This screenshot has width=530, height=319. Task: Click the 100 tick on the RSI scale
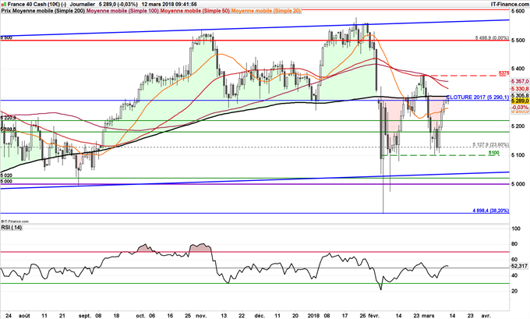(x=516, y=229)
